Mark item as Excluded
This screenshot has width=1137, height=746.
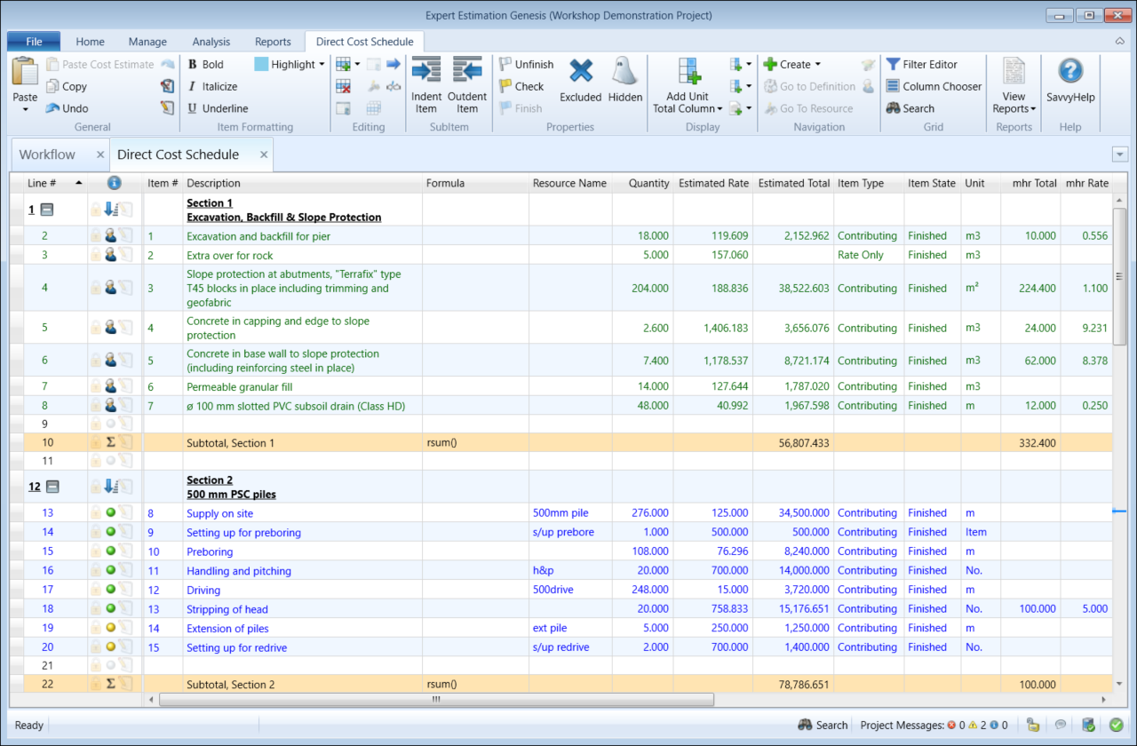(x=581, y=71)
